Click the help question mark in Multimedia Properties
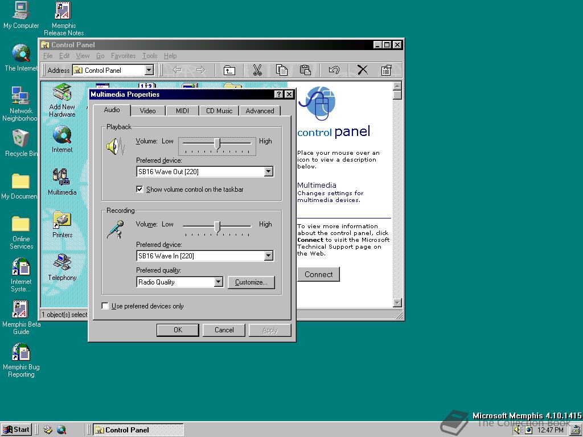This screenshot has width=583, height=437. pyautogui.click(x=278, y=94)
